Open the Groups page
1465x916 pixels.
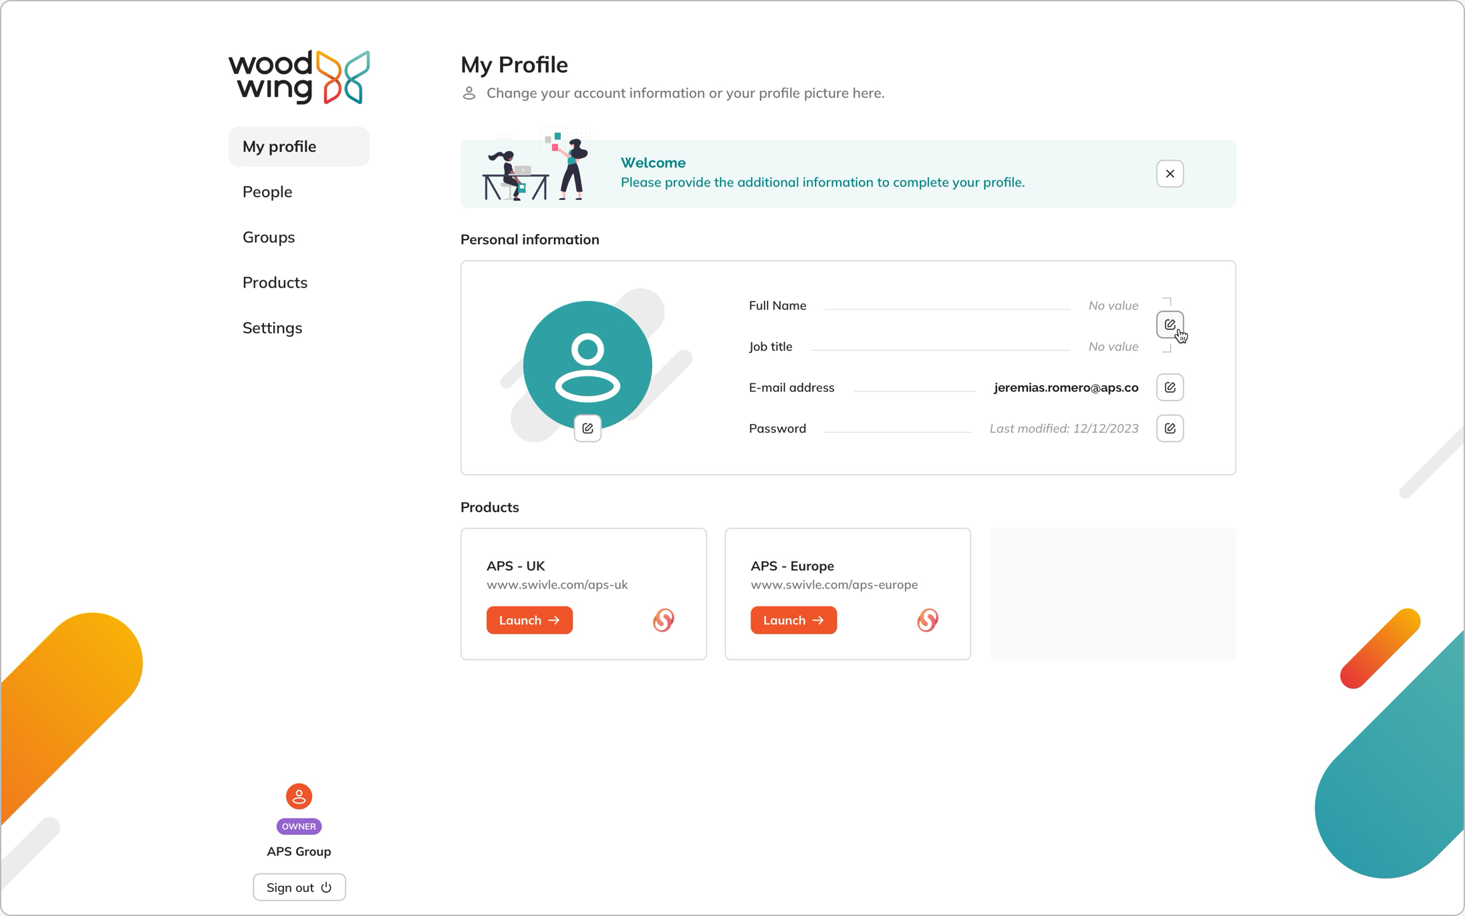[269, 237]
